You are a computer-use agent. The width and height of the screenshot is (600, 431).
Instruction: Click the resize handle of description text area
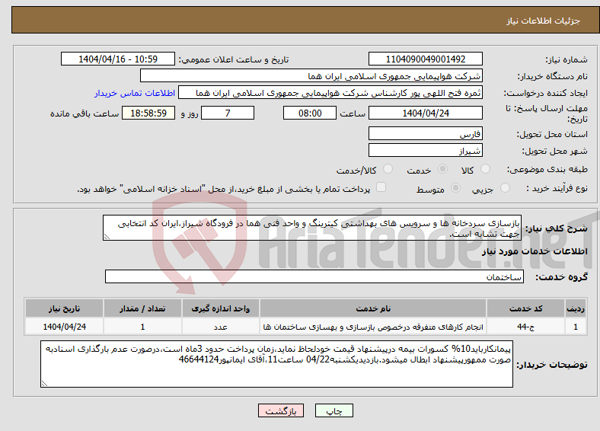click(x=107, y=237)
